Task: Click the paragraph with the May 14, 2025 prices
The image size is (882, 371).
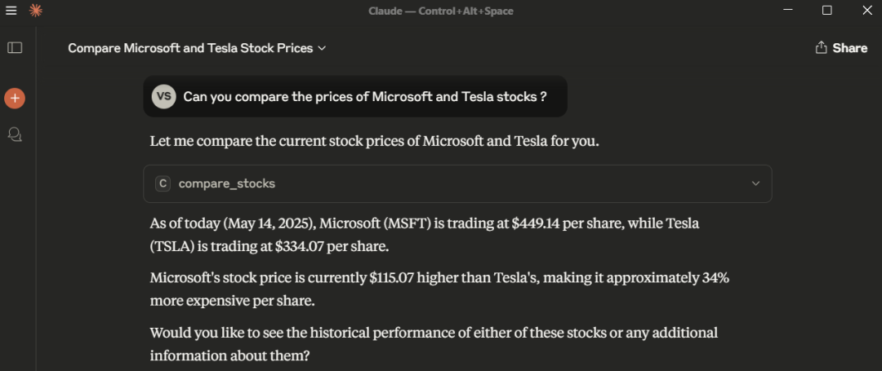Action: (425, 234)
